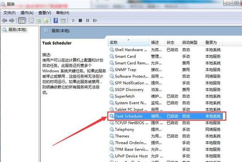Screen dimensions: 242x162
Task: Select the TCP/IP NetBIOS service
Action: (x=165, y=123)
